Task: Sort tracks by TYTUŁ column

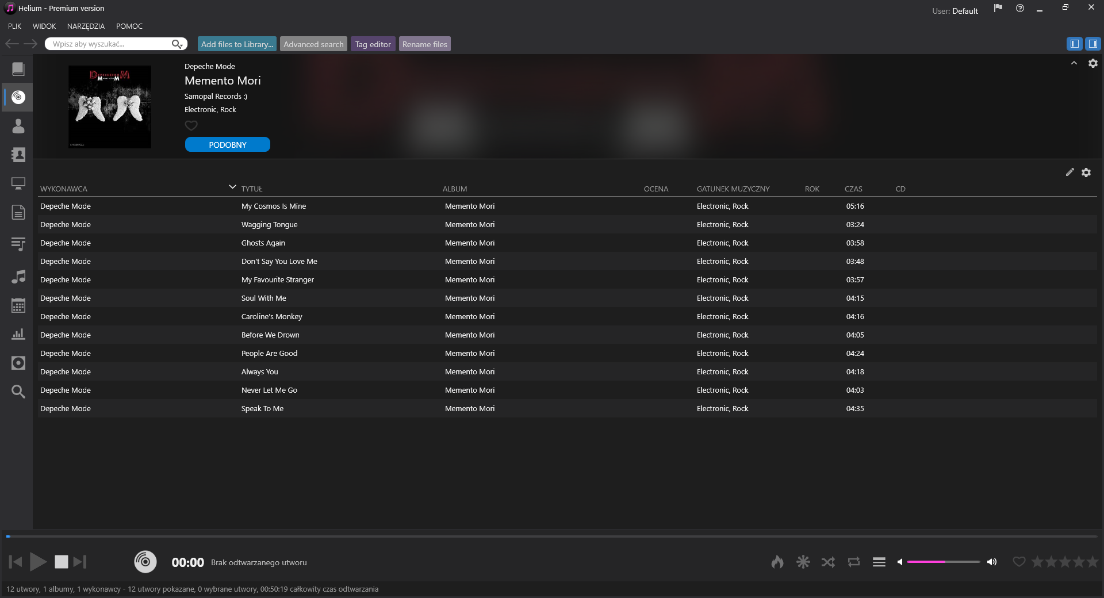Action: [x=252, y=189]
